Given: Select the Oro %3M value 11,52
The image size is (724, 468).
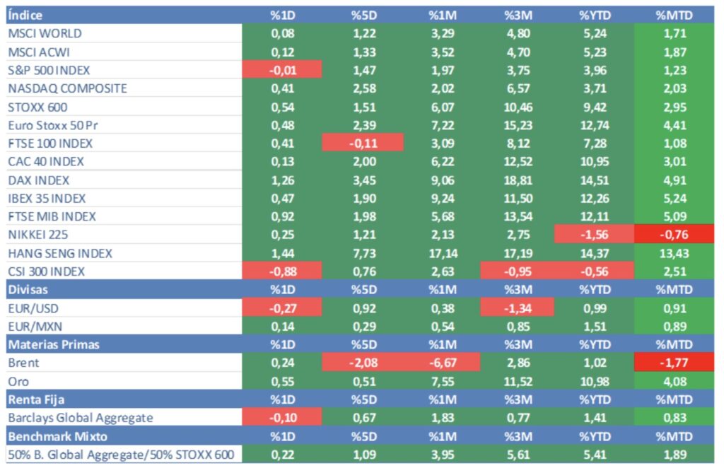Looking at the screenshot, I should tap(518, 381).
